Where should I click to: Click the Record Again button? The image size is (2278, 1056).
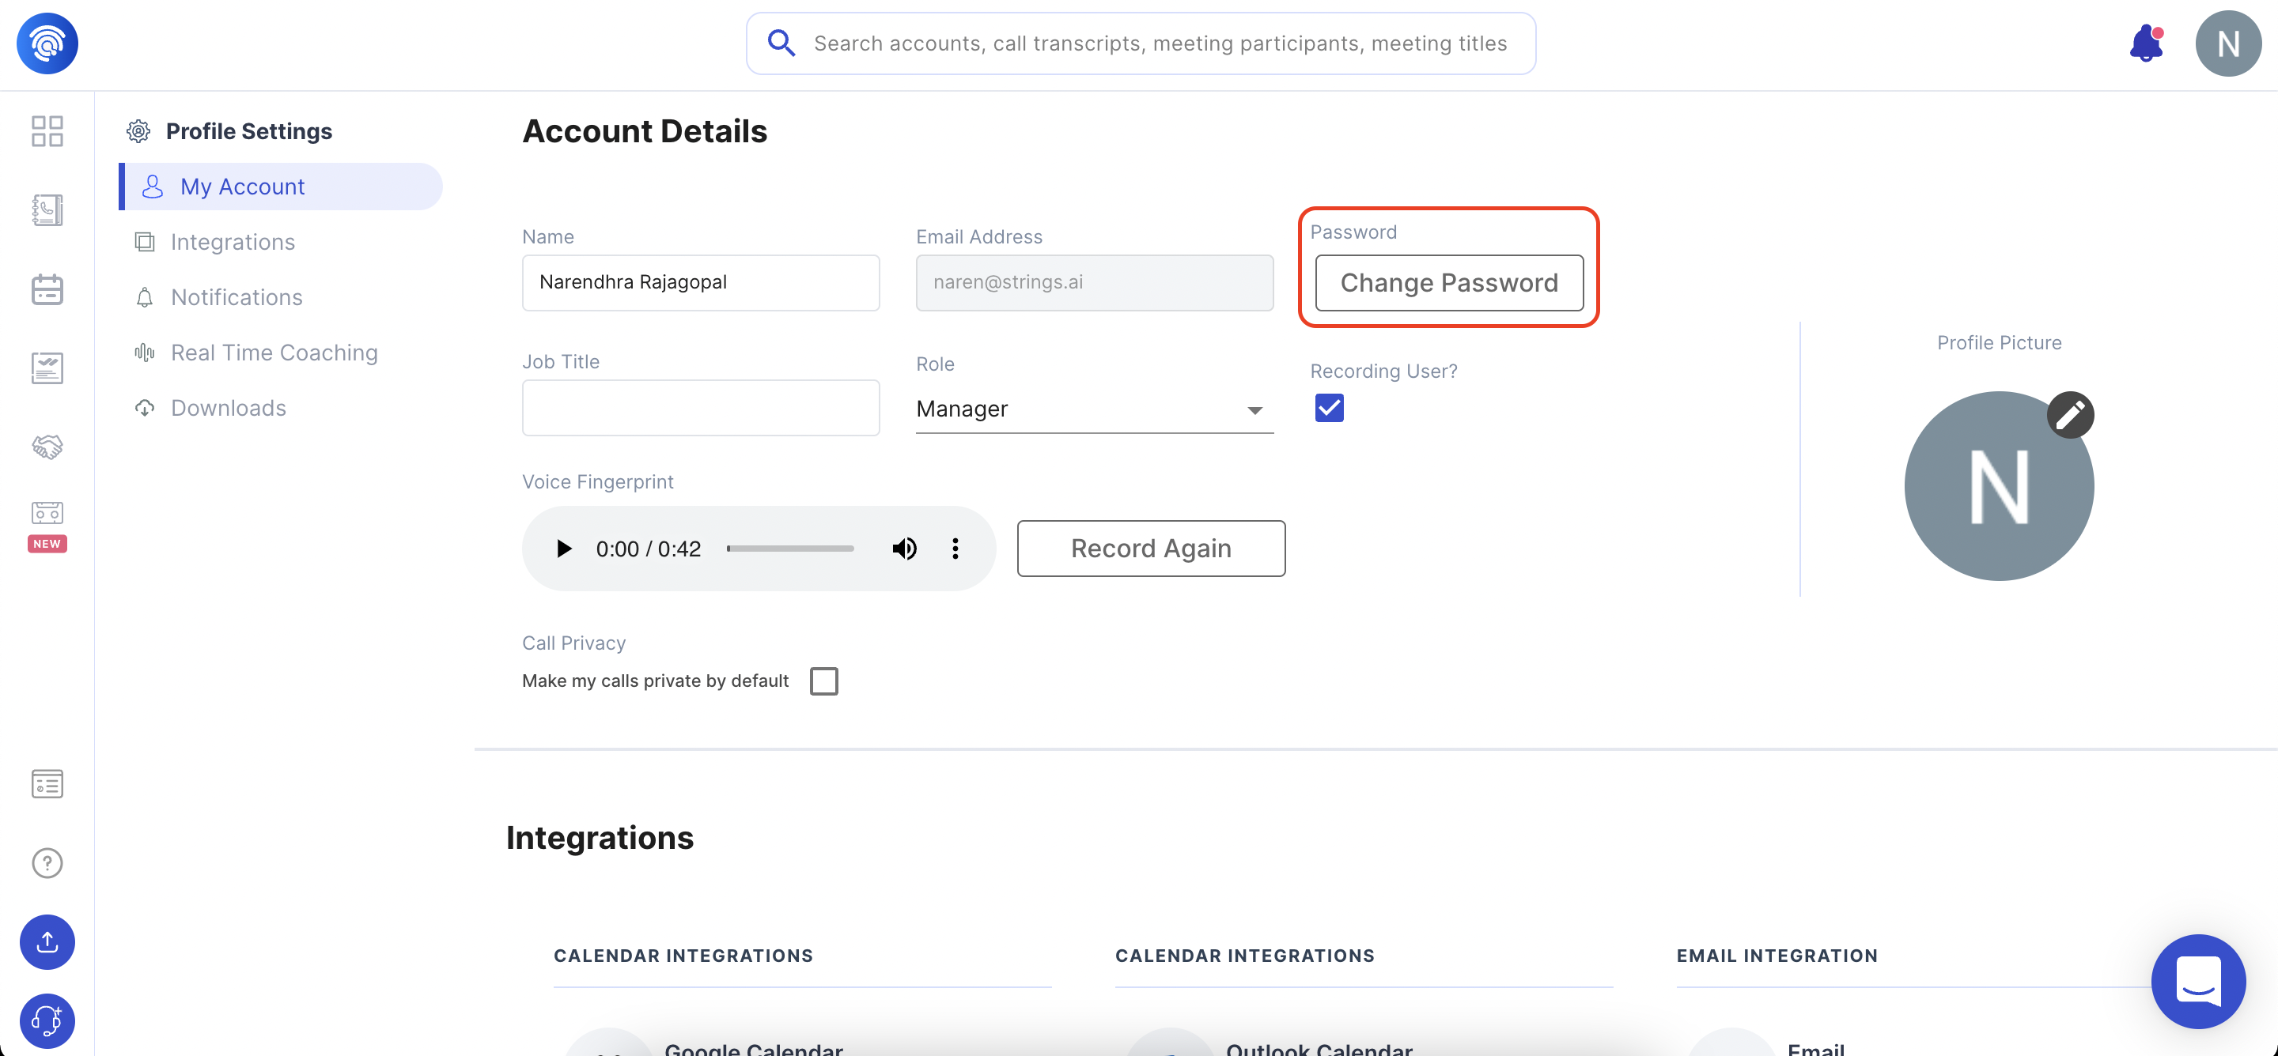(x=1152, y=549)
